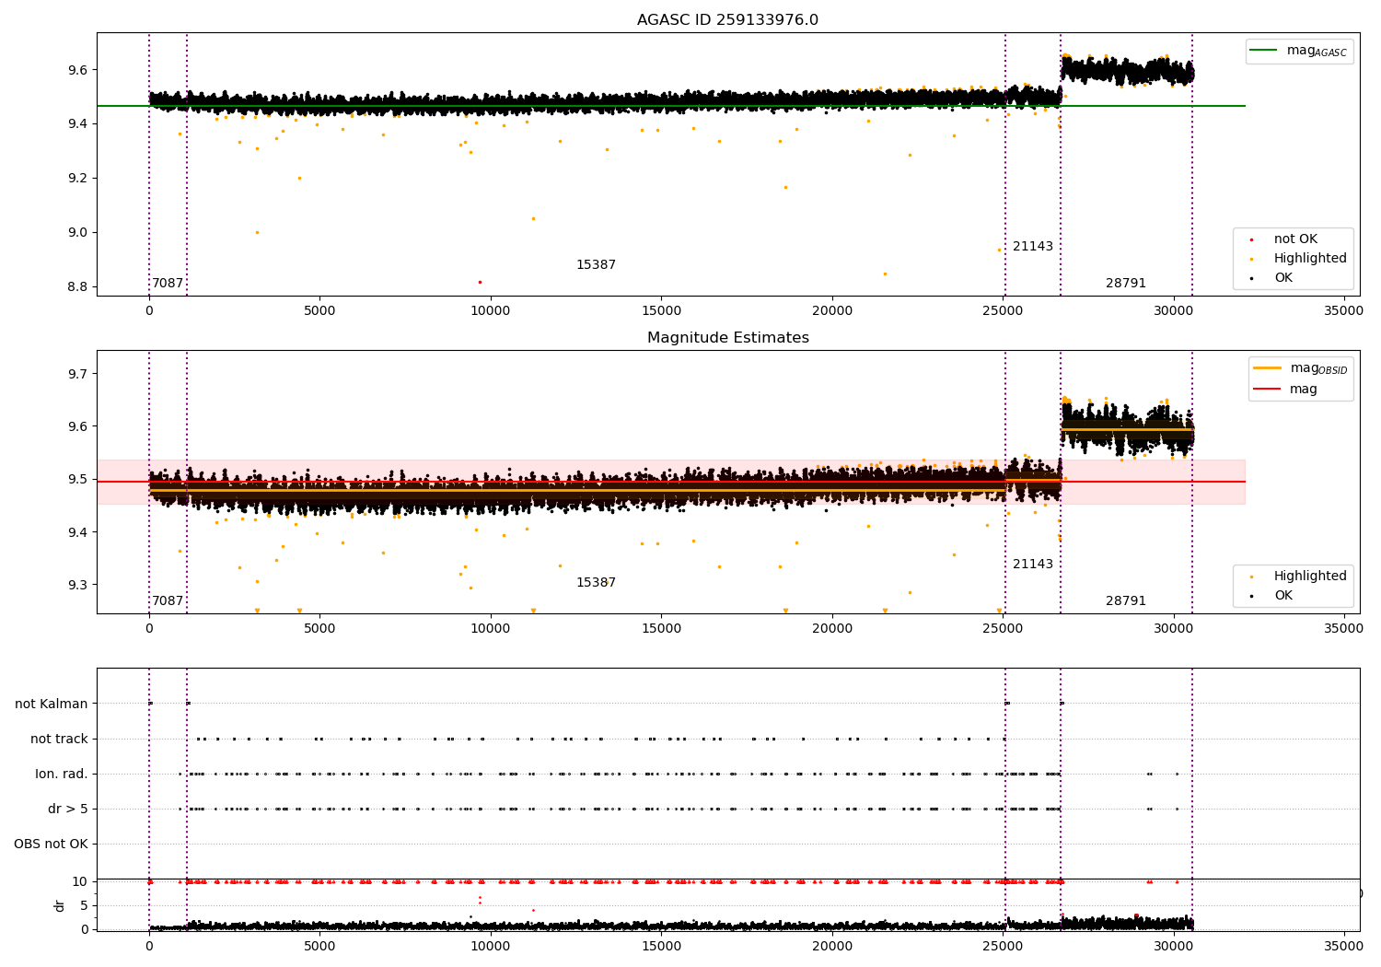Viewport: 1381px width, 967px height.
Task: Click OK in the top plot legend
Action: 1283,278
